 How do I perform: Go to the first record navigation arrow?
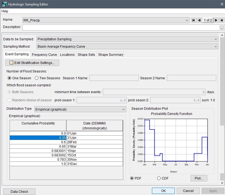point(194,20)
